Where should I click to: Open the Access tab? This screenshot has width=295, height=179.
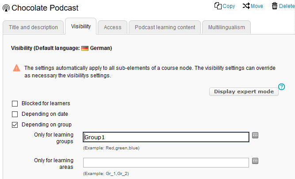(112, 27)
